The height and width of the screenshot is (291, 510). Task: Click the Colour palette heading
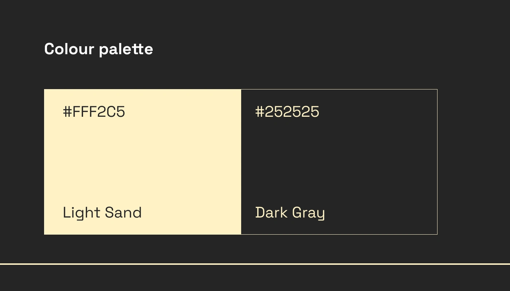point(98,49)
